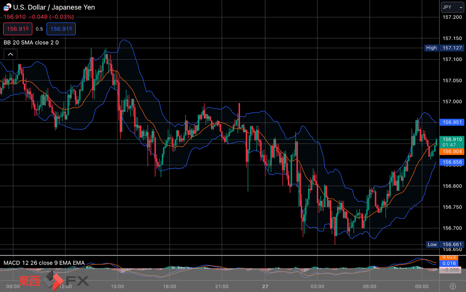Click the blue buy price 156.915 button
This screenshot has height=292, width=466.
click(61, 29)
